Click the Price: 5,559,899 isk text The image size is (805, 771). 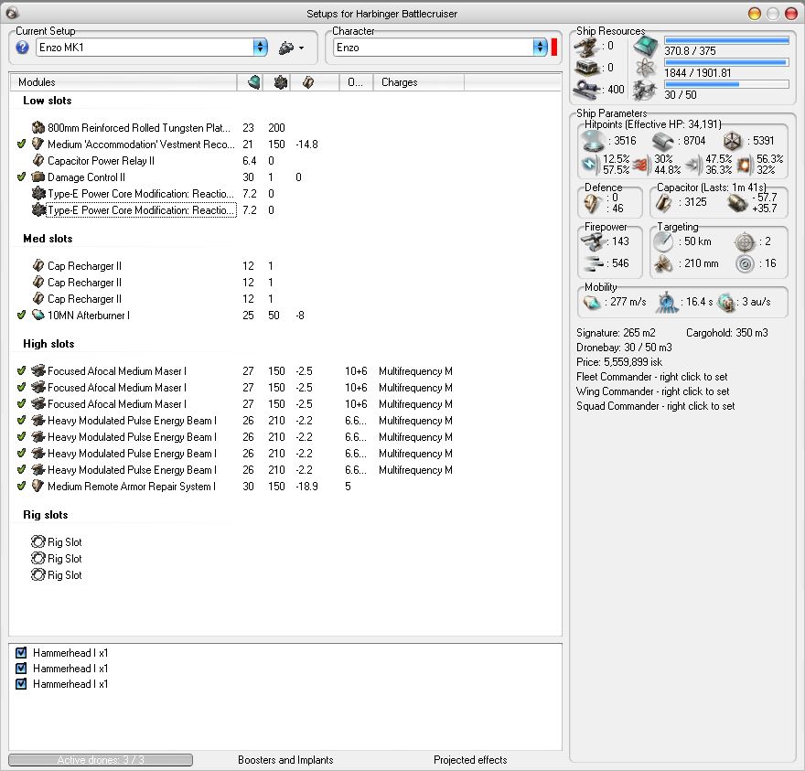click(619, 362)
